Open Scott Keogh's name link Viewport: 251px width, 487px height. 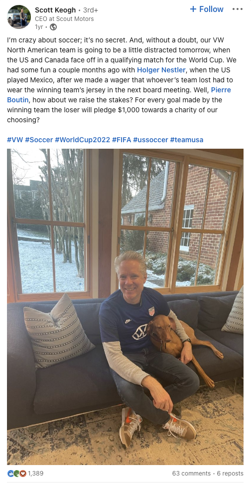click(x=55, y=10)
